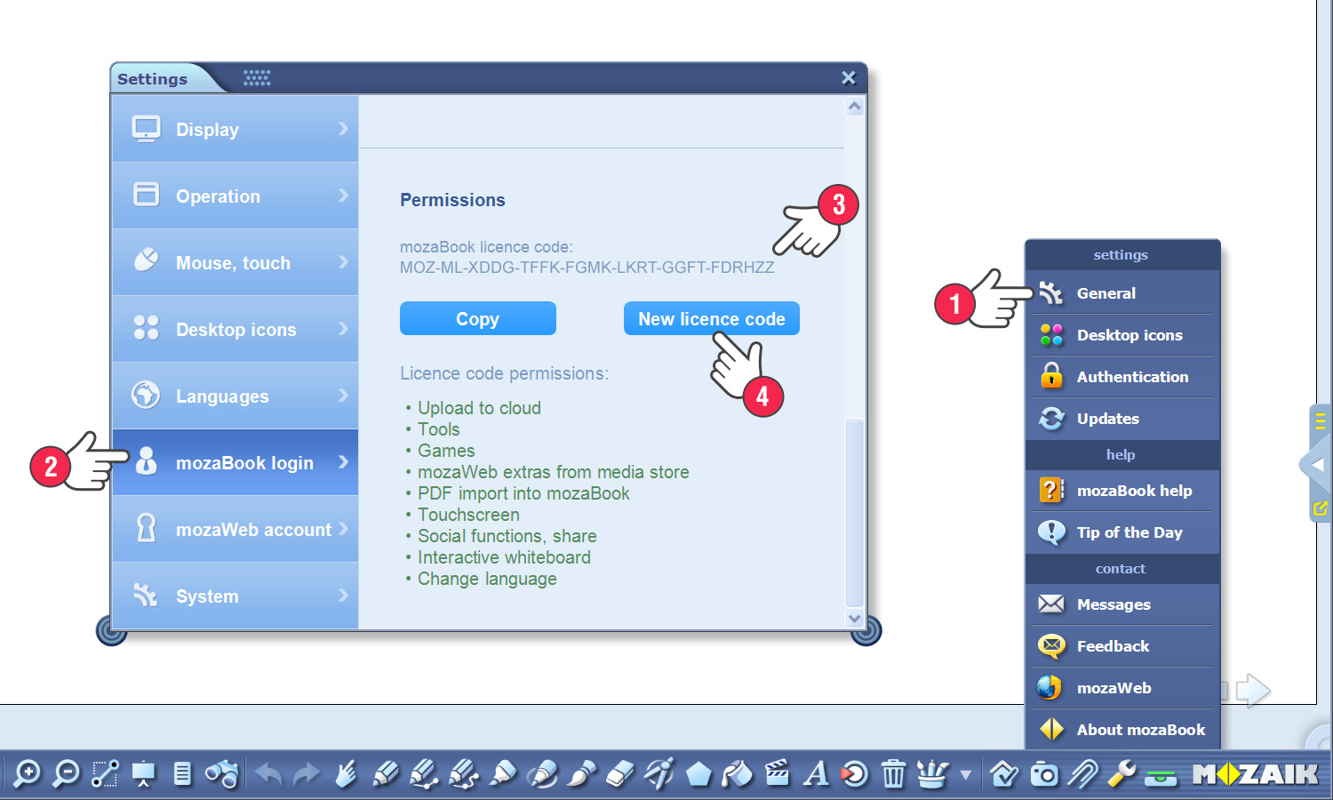Screen dimensions: 1333x800
Task: Expand the Languages settings section
Action: pos(235,396)
